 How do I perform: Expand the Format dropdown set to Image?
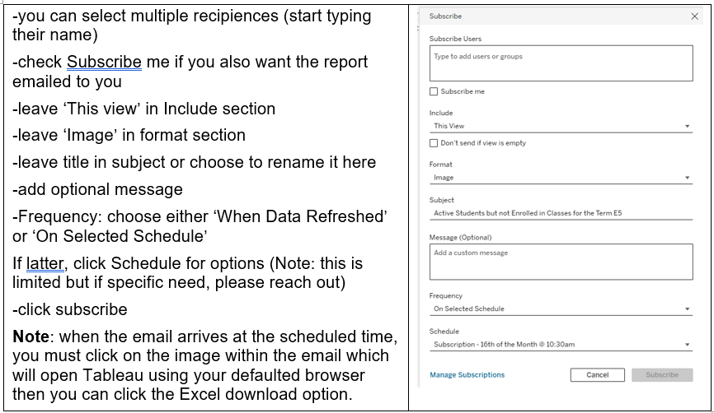[x=561, y=178]
